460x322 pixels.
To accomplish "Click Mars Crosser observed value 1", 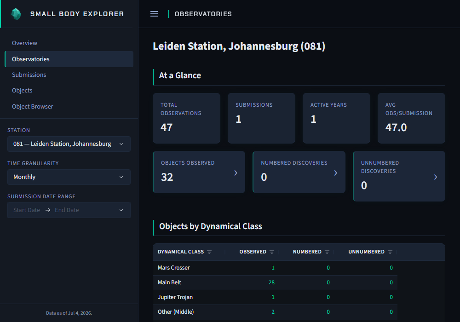I will 273,268.
